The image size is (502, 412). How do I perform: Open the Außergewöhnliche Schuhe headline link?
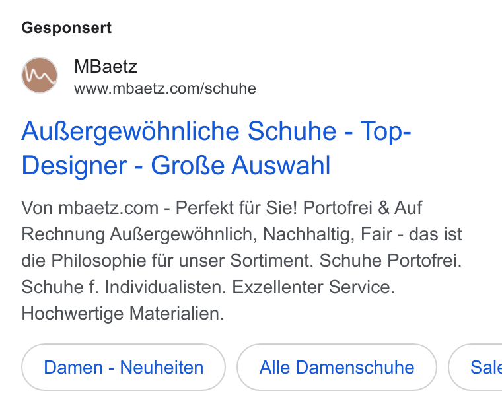216,148
